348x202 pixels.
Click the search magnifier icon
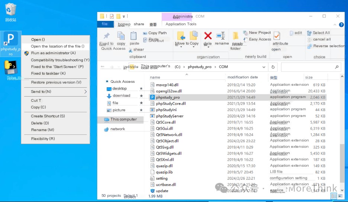(337, 67)
